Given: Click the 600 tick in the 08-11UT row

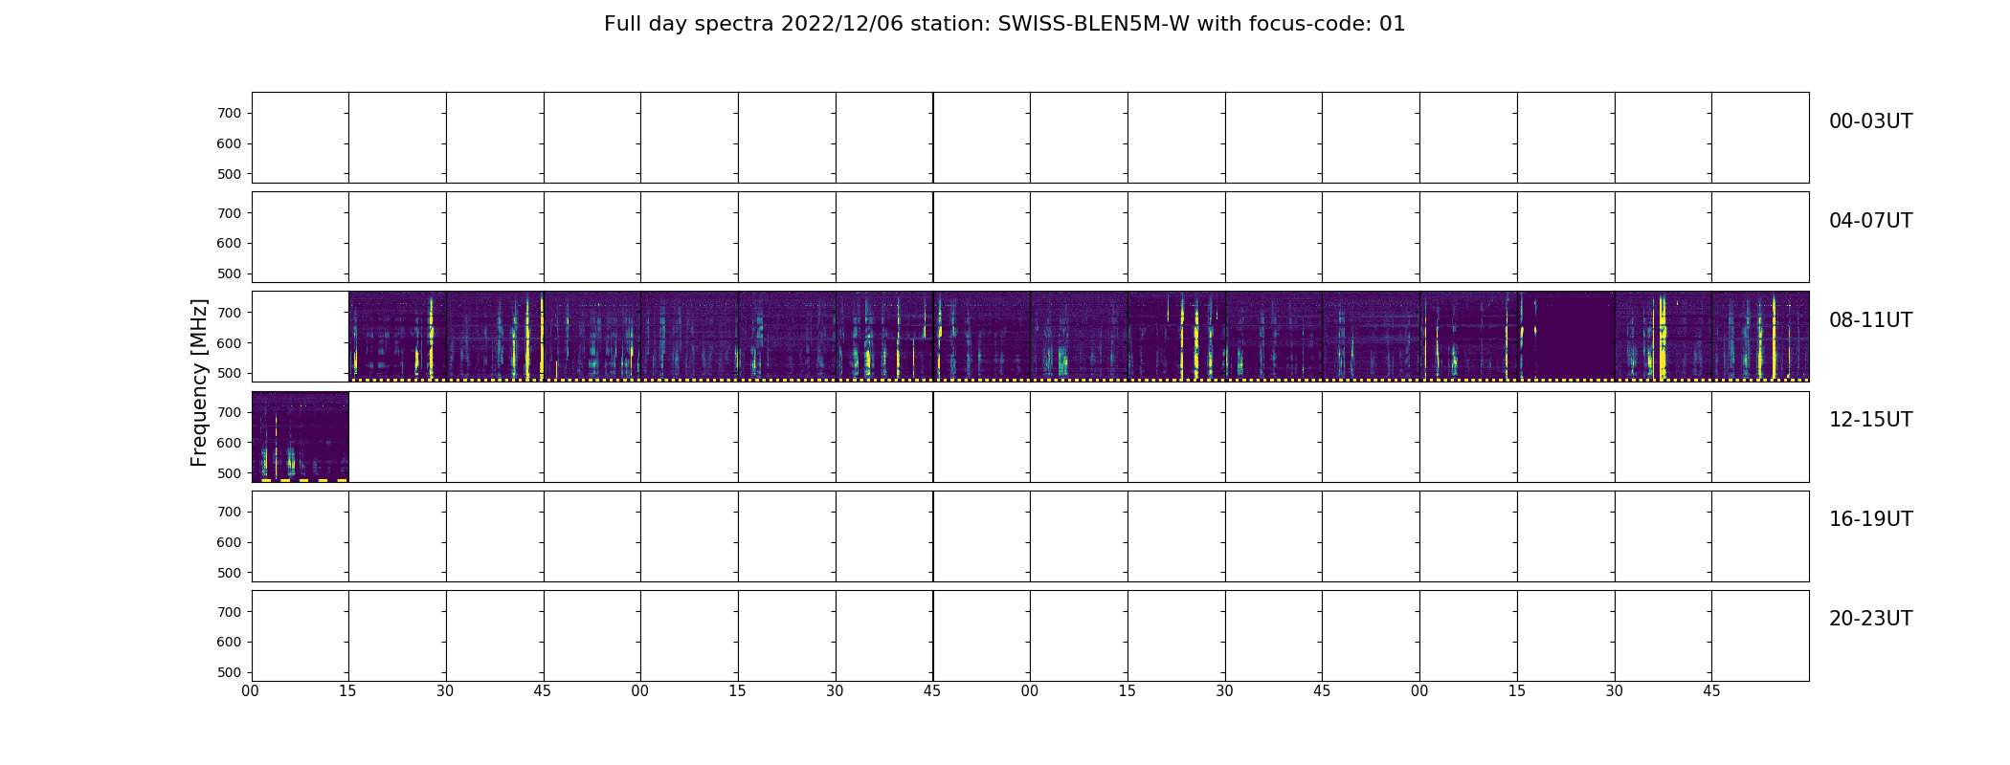Looking at the screenshot, I should tap(230, 342).
